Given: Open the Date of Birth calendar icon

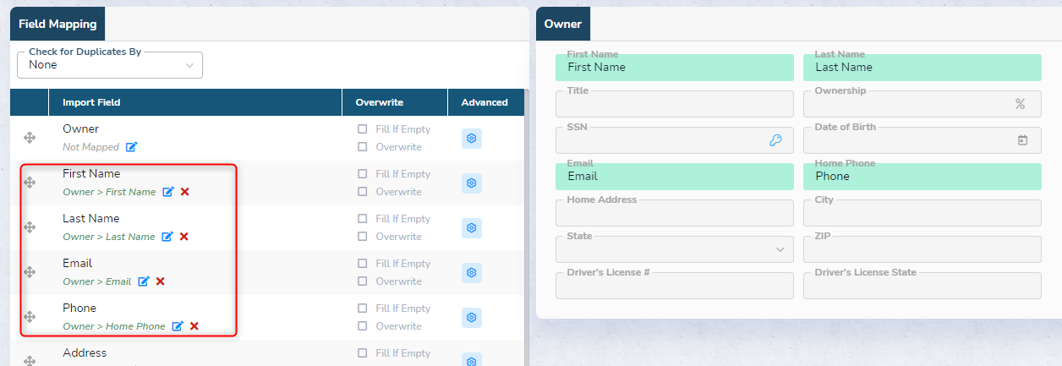Looking at the screenshot, I should coord(1022,140).
